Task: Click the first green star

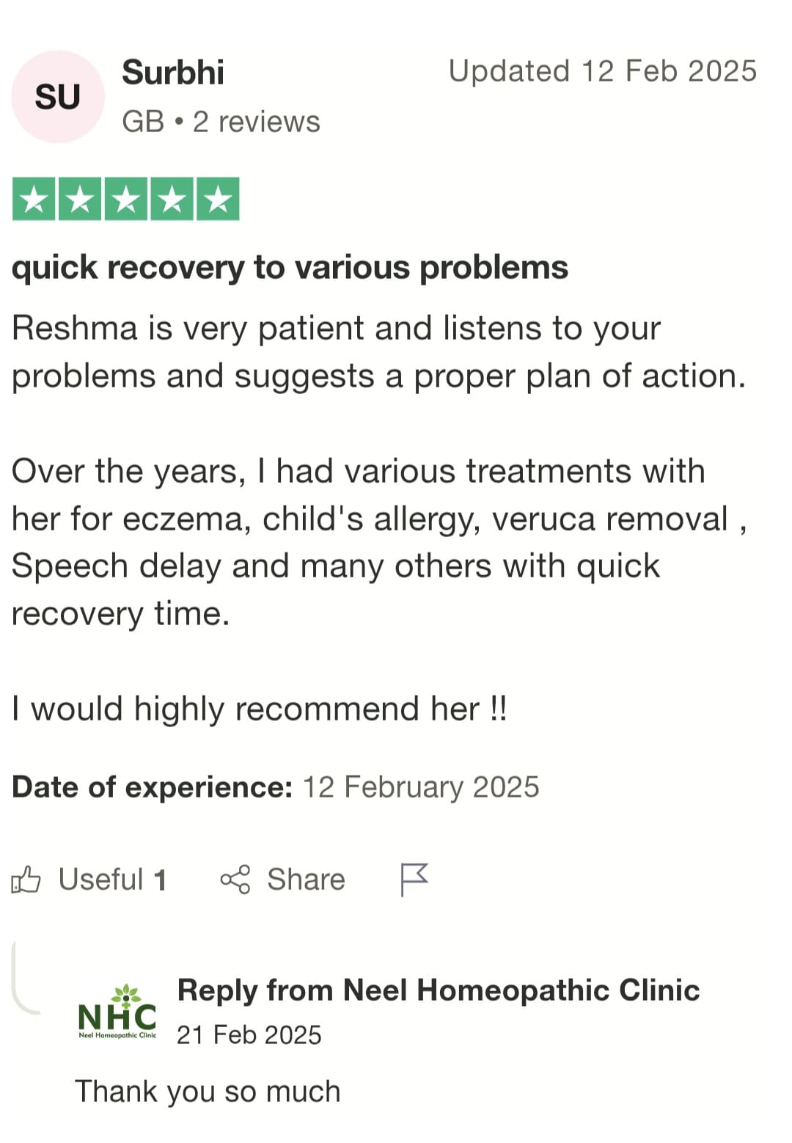Action: [x=34, y=199]
